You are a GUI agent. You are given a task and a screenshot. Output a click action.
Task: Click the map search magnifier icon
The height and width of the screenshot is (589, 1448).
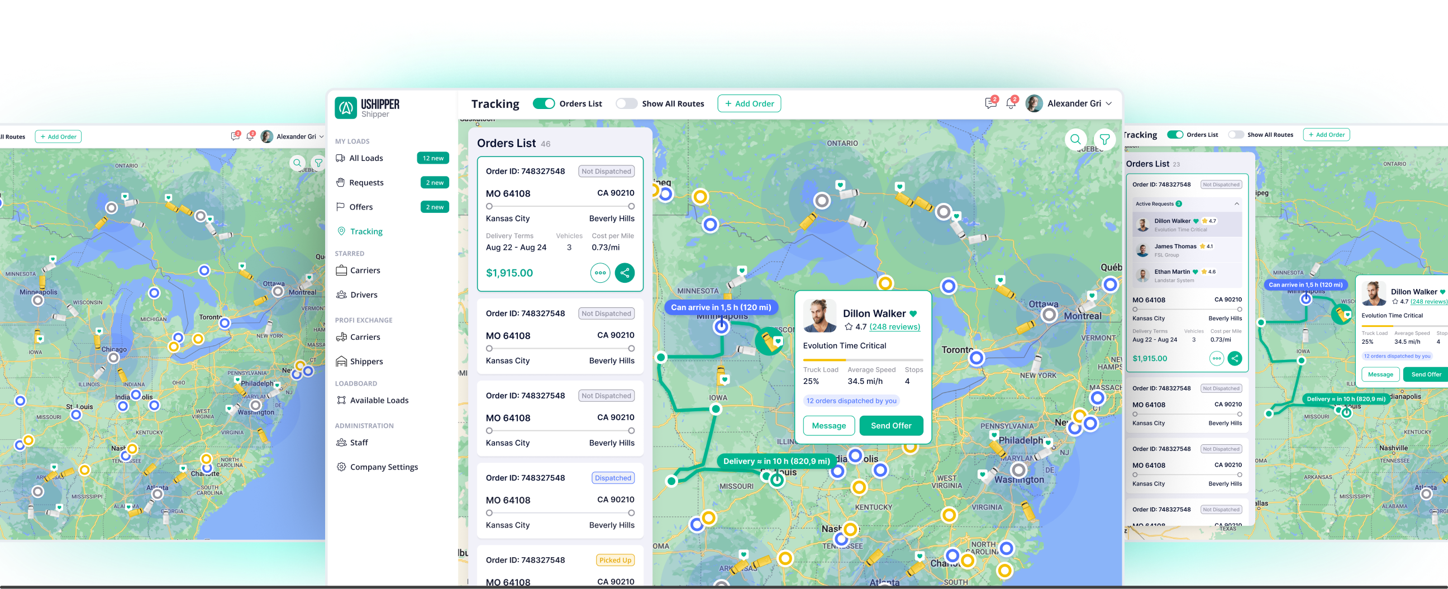[x=1075, y=139]
